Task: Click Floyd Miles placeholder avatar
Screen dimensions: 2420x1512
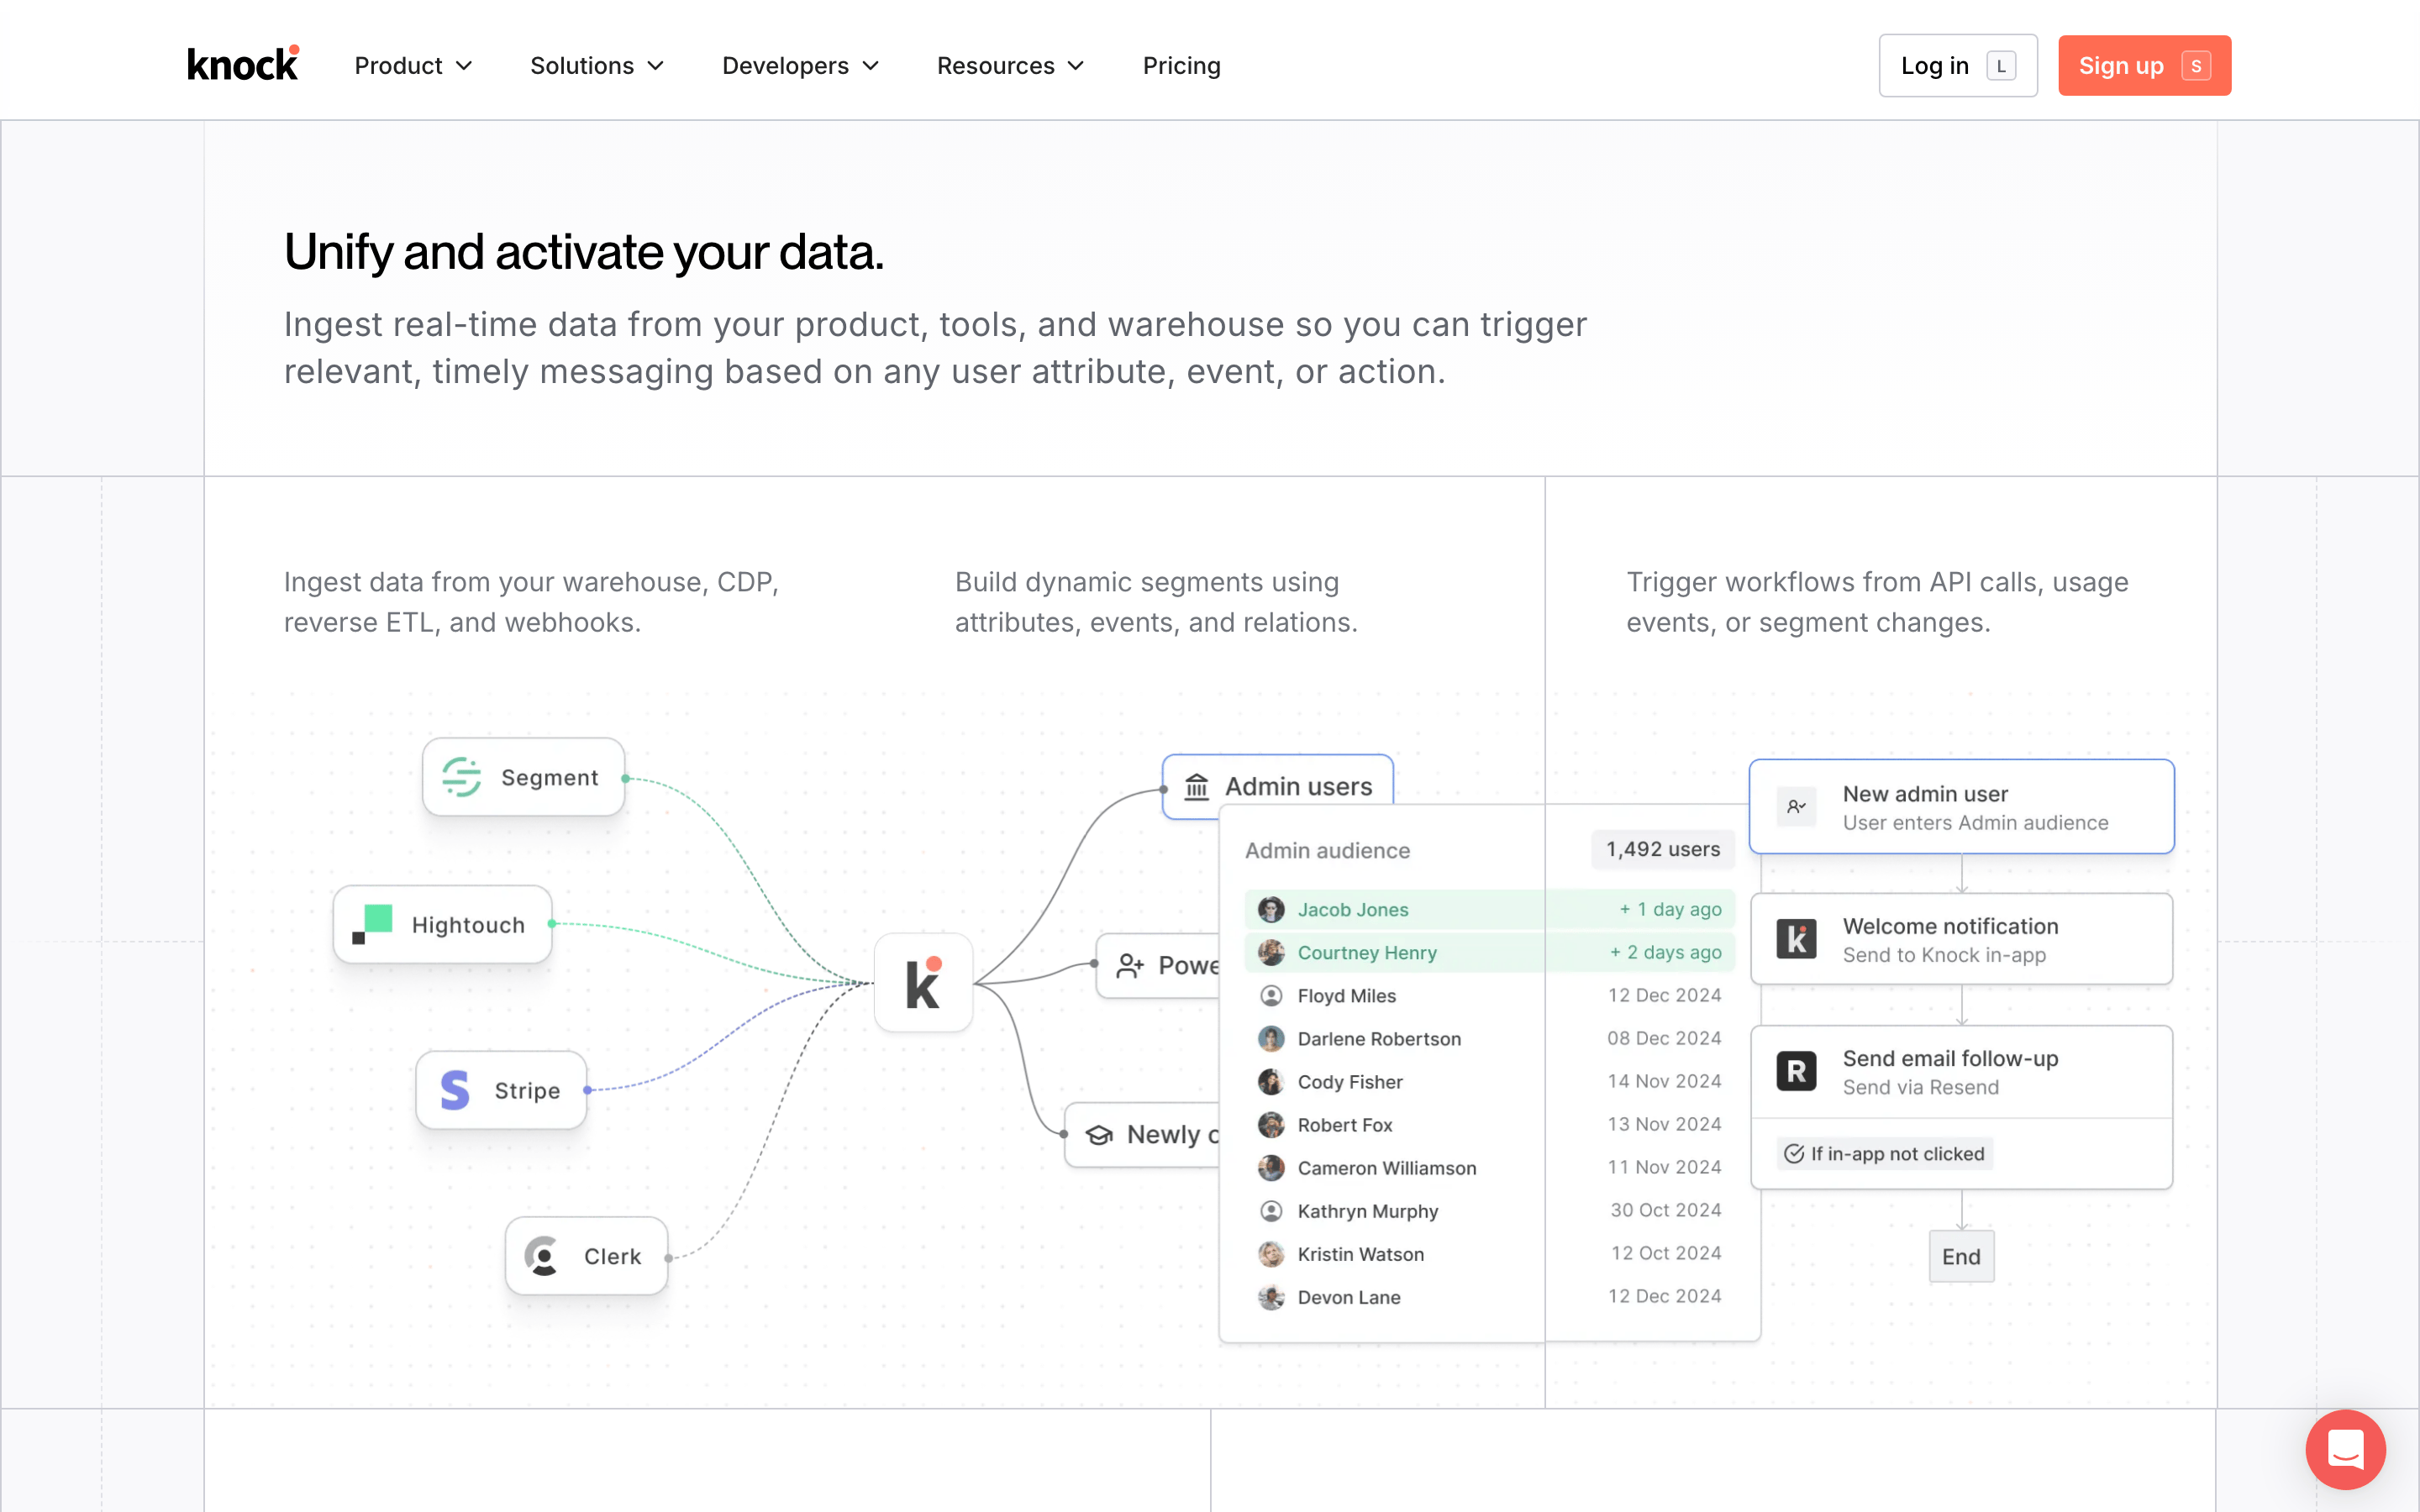Action: click(x=1271, y=996)
